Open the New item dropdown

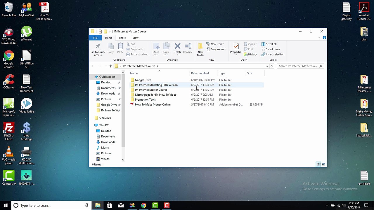point(215,44)
